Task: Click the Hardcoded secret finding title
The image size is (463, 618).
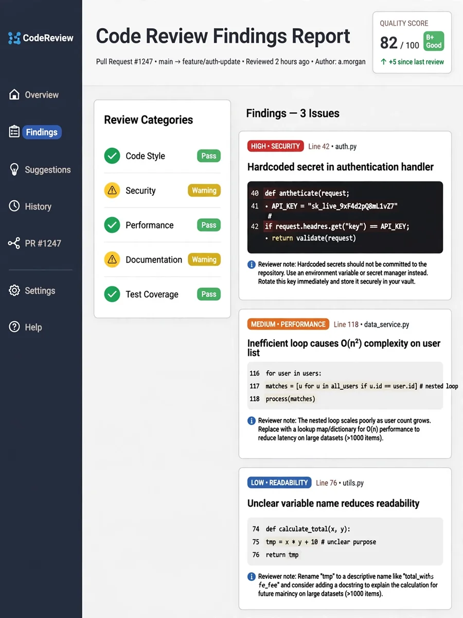Action: (341, 167)
